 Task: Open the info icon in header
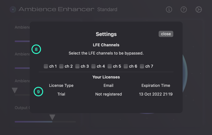pyautogui.click(x=169, y=9)
